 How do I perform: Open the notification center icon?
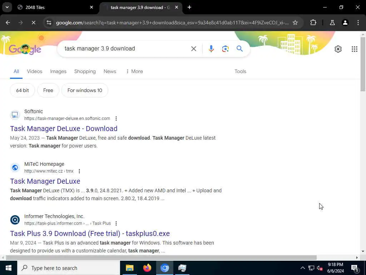pos(355,268)
